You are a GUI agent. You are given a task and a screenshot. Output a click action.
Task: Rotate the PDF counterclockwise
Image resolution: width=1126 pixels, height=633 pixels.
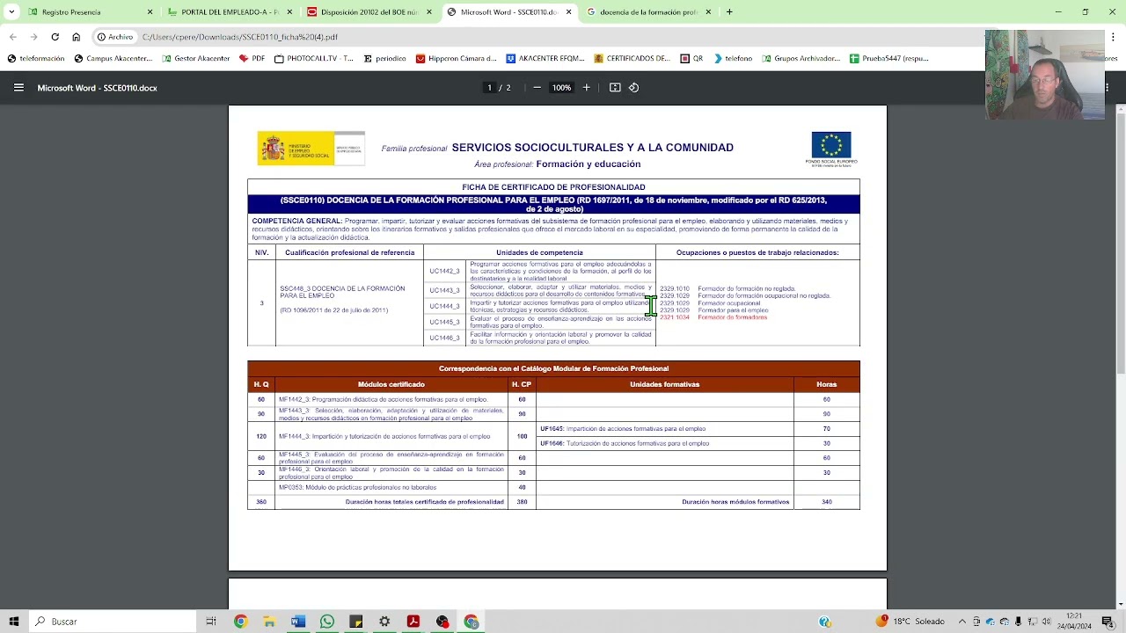coord(633,88)
